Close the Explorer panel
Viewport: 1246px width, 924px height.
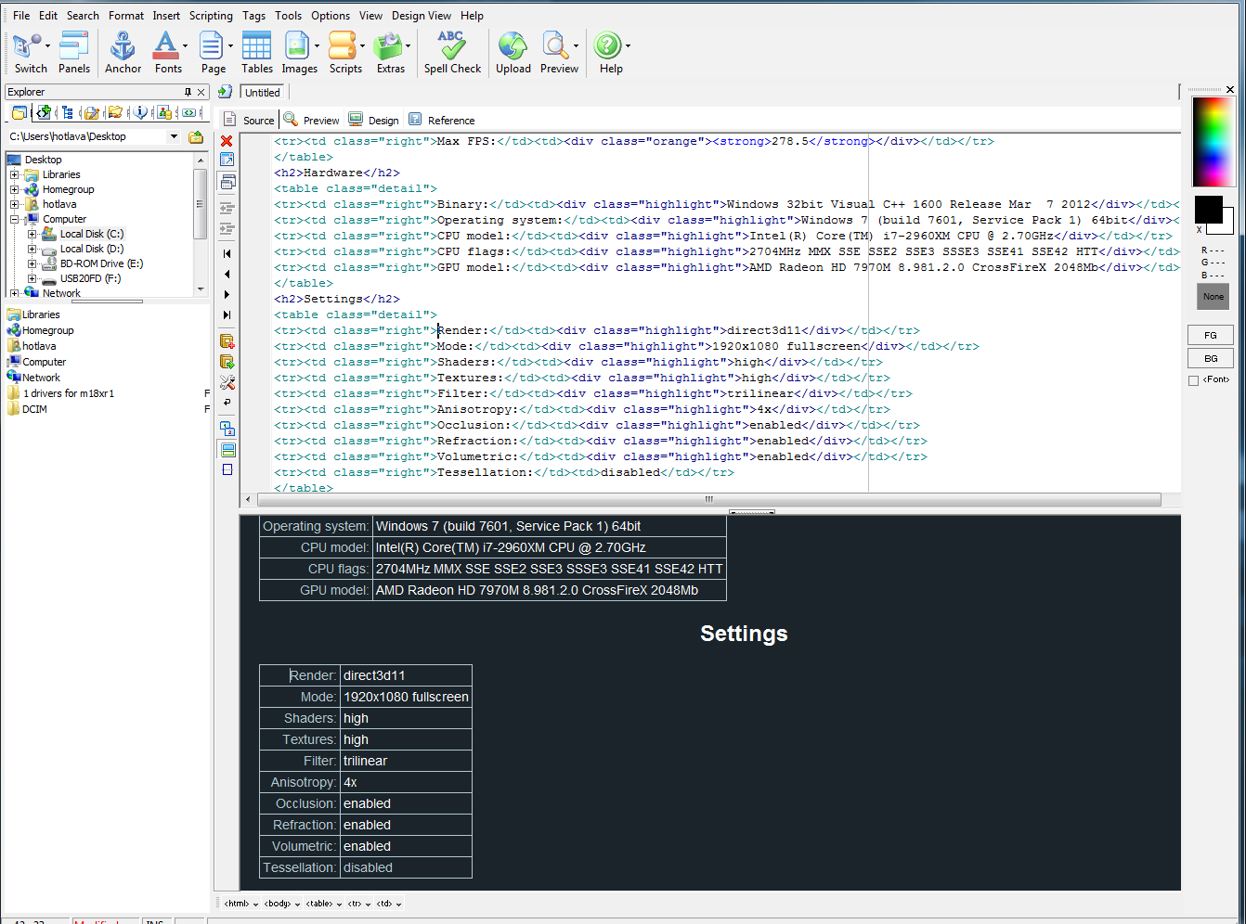click(x=201, y=92)
